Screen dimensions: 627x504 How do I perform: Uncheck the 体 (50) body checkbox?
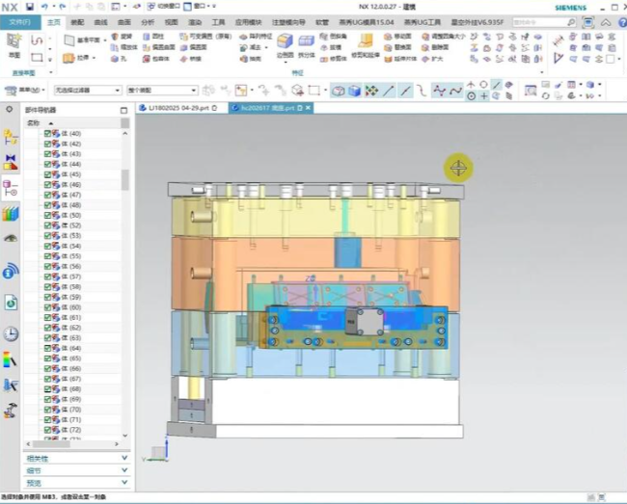pos(47,215)
